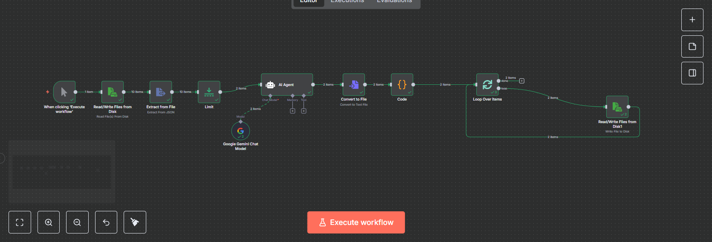The image size is (712, 242).
Task: Reset the canvas zoom level
Action: pyautogui.click(x=106, y=222)
